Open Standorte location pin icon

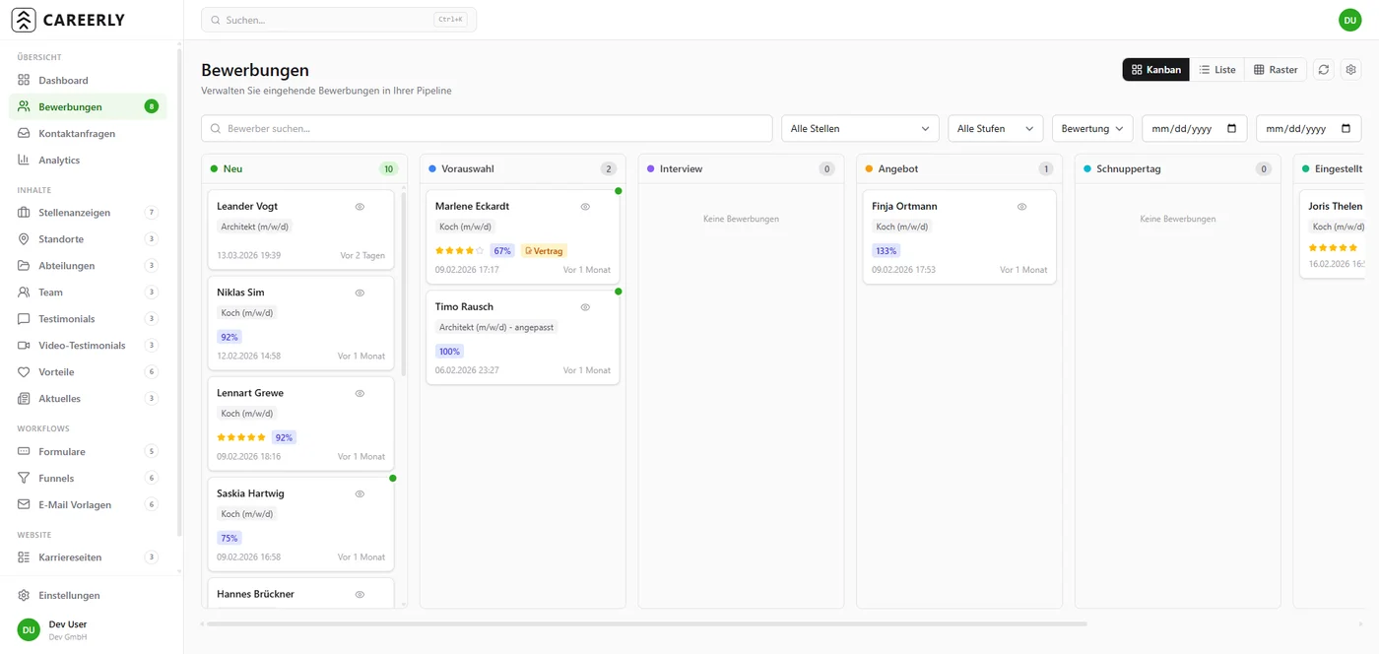pyautogui.click(x=25, y=239)
